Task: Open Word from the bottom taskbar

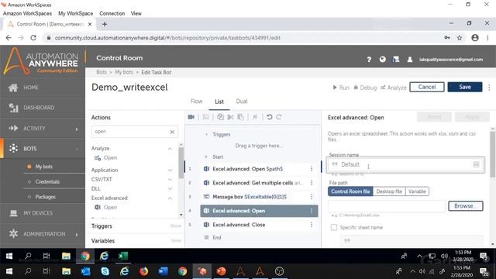Action: tap(163, 271)
